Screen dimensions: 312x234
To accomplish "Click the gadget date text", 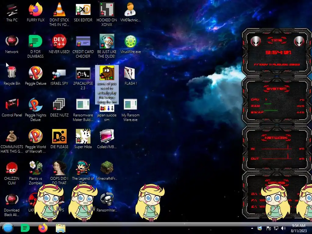I will point(277,65).
